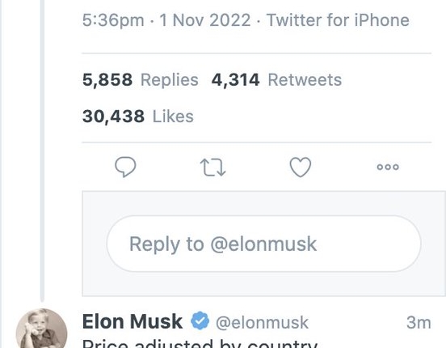
Task: Click the Retweets label text
Action: 305,79
